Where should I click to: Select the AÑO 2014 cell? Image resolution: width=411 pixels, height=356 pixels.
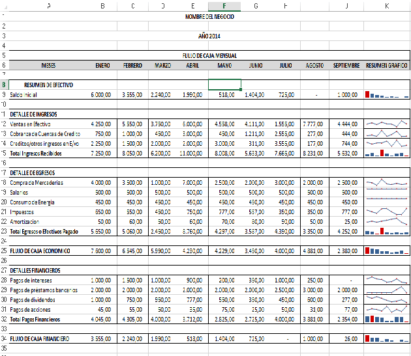pyautogui.click(x=209, y=36)
